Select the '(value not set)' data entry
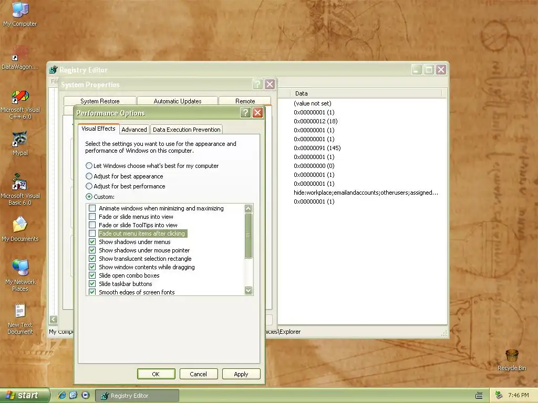The image size is (538, 403). click(312, 103)
